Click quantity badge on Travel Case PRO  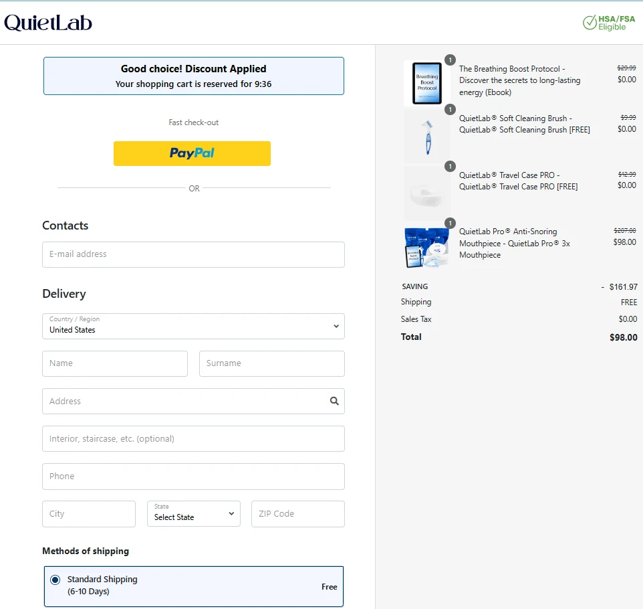[451, 167]
